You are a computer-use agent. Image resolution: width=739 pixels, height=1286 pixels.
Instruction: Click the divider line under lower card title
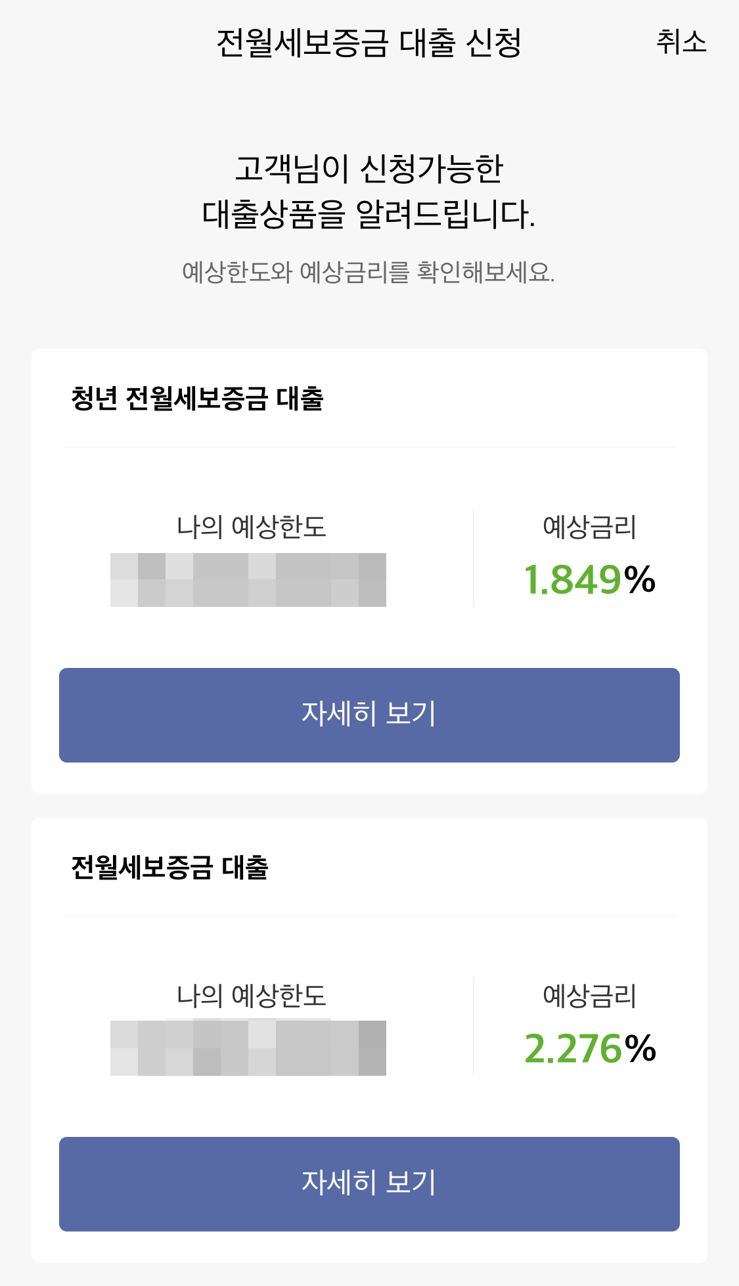(369, 916)
